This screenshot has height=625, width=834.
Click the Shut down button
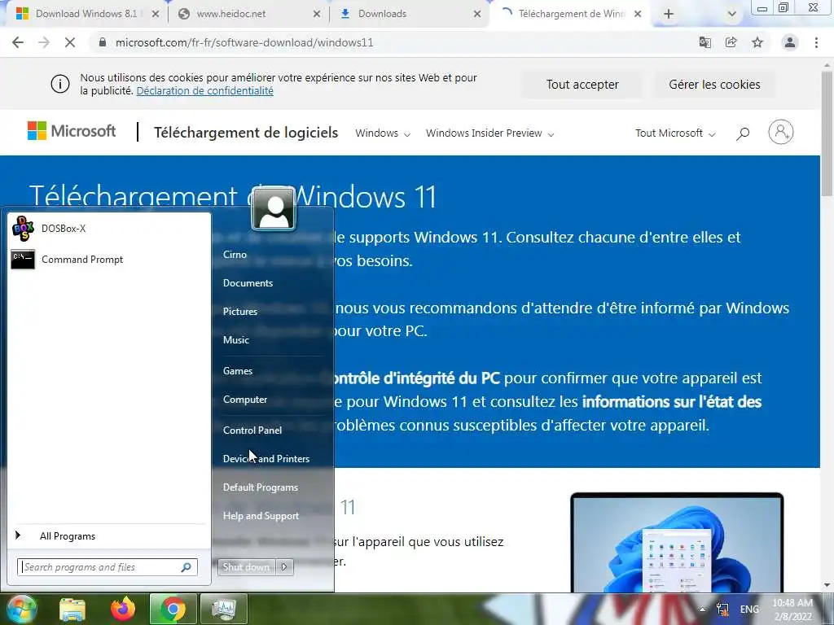(x=246, y=567)
